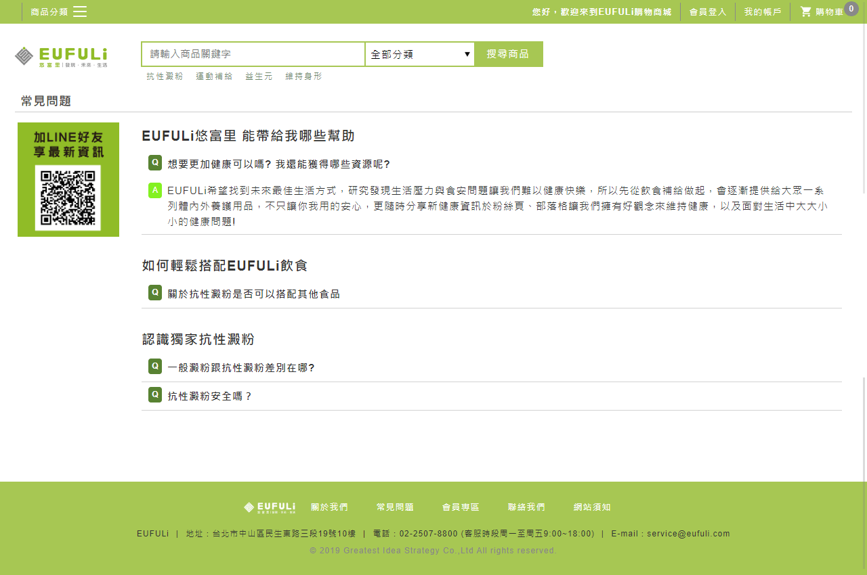This screenshot has height=575, width=867.
Task: Open 我的帳戶 in top bar
Action: 763,12
